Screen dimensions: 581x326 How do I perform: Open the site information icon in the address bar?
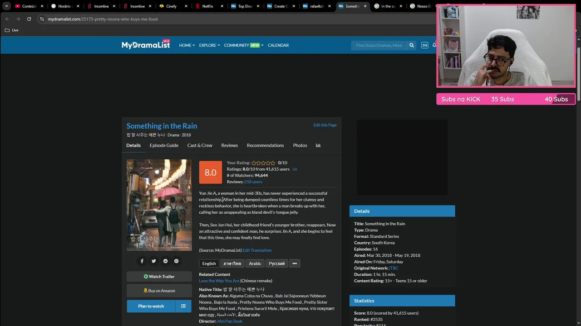click(42, 19)
